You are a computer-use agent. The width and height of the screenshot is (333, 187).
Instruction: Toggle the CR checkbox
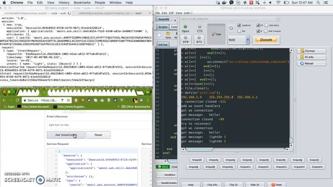258,25
